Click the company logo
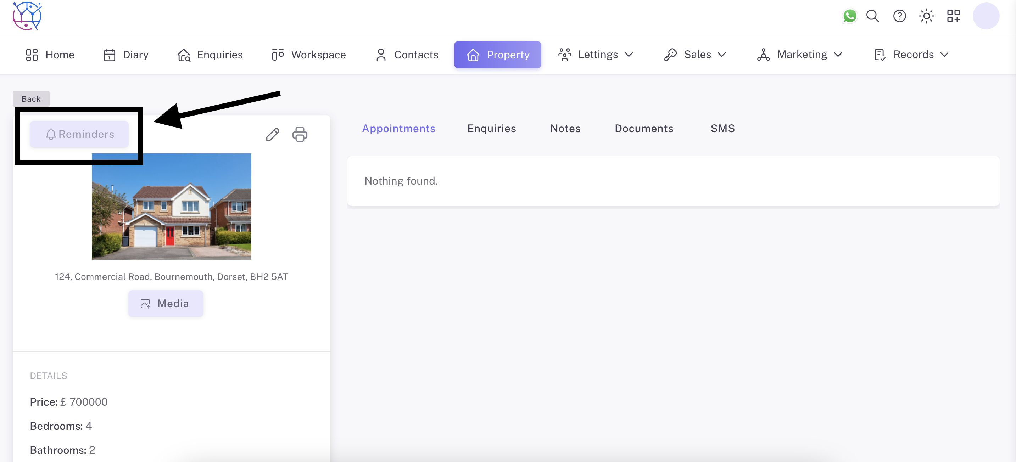Screen dimensions: 1016x462 pos(27,16)
